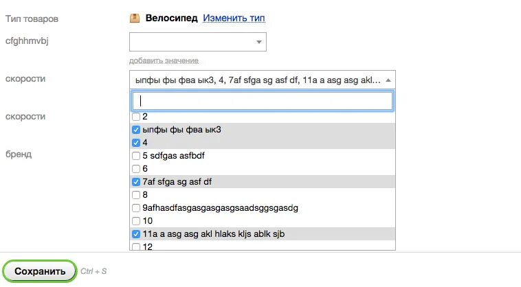Uncheck the option 4
The height and width of the screenshot is (287, 521).
(136, 143)
